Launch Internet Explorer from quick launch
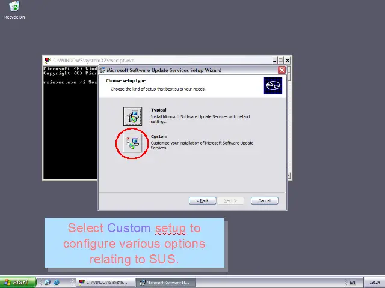The height and width of the screenshot is (288, 385). [57, 283]
